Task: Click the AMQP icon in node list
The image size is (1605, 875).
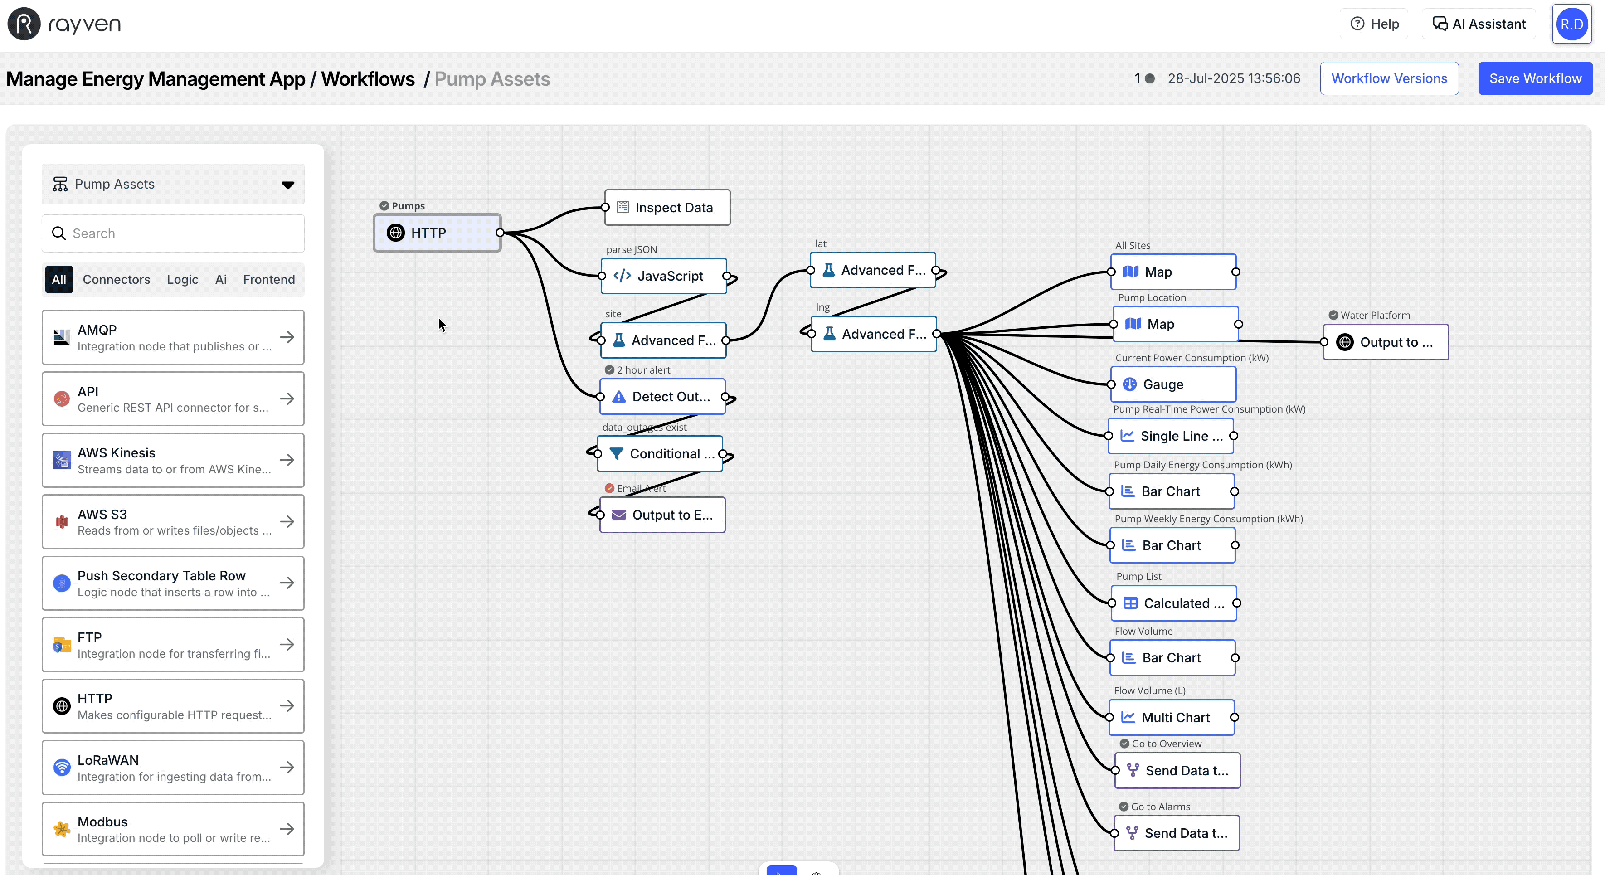Action: (x=62, y=337)
